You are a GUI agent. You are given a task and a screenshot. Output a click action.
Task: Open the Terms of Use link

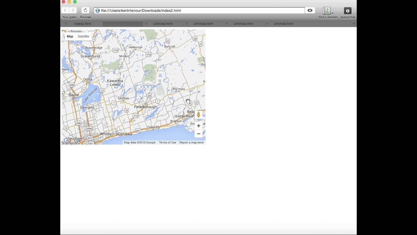pos(167,142)
